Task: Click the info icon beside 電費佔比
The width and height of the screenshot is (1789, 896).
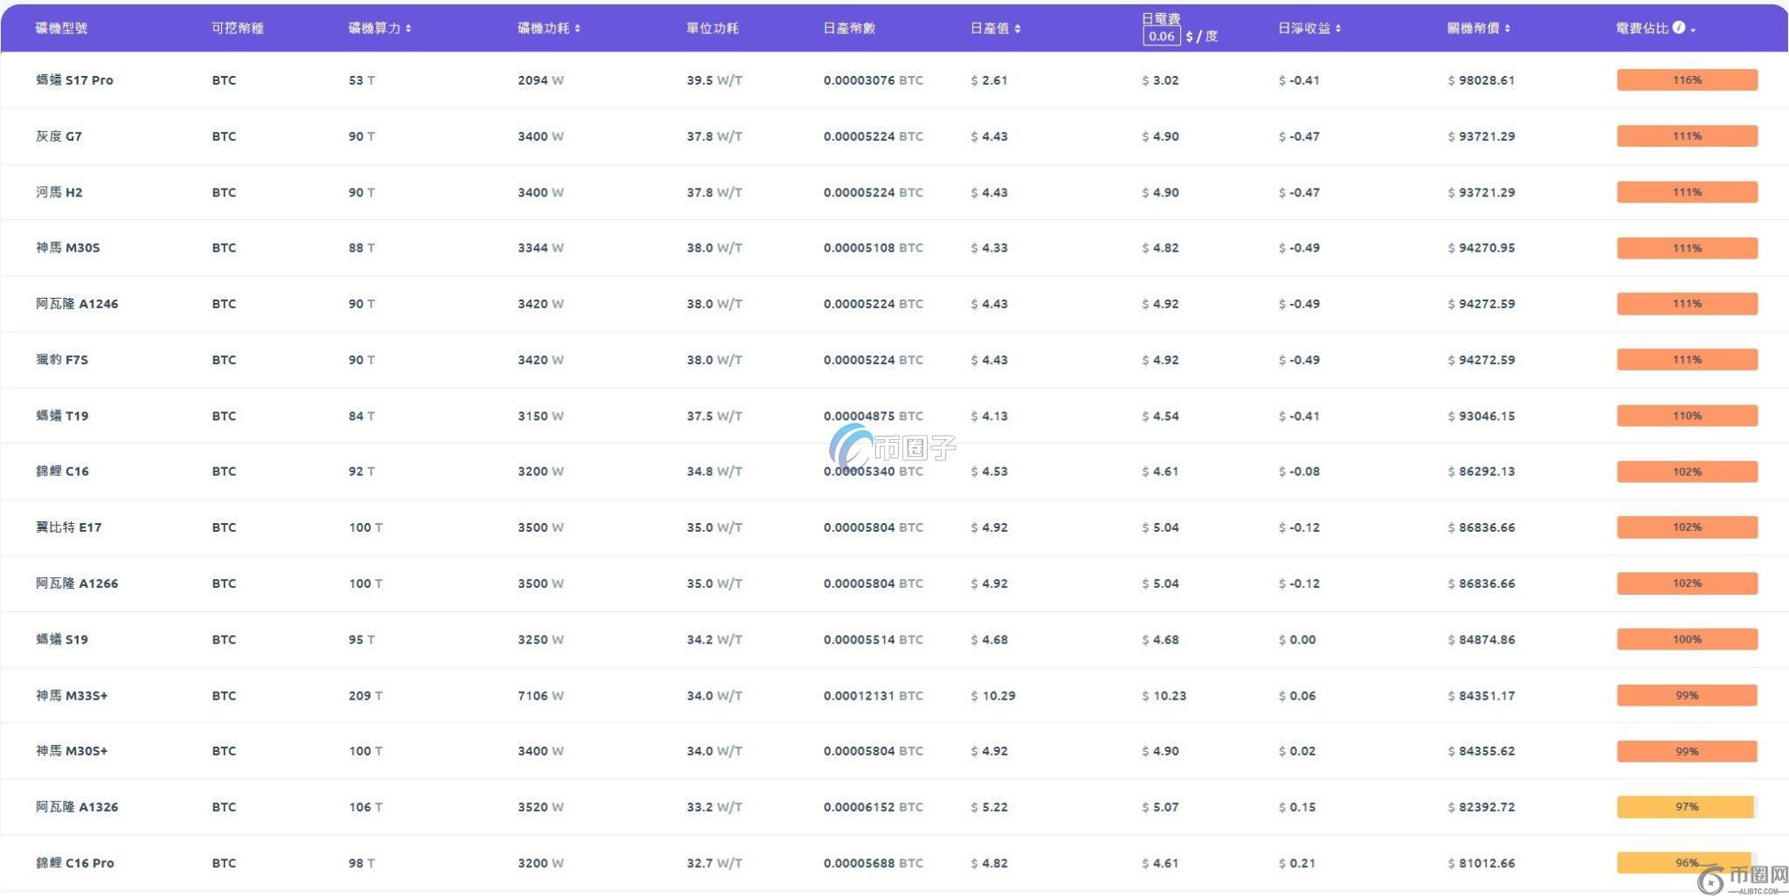Action: 1678,28
